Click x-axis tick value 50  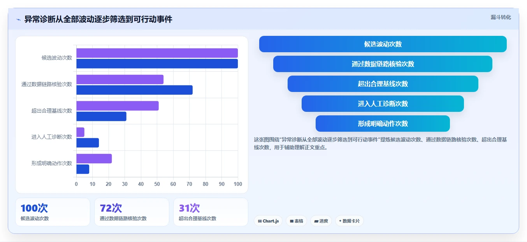click(157, 184)
